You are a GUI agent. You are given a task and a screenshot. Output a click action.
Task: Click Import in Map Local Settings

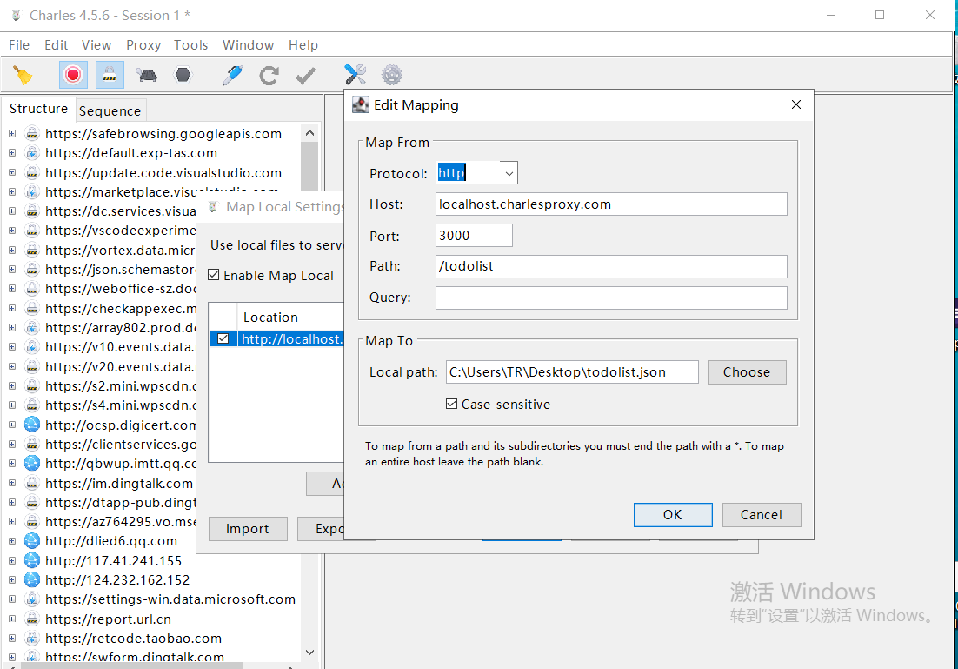[x=248, y=528]
